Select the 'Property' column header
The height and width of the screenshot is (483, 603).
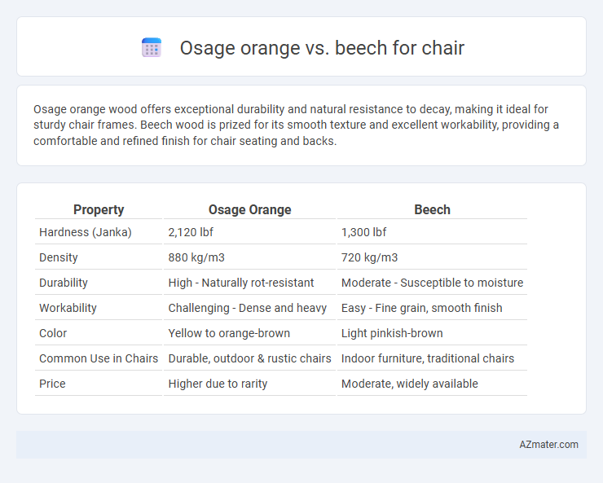coord(99,209)
